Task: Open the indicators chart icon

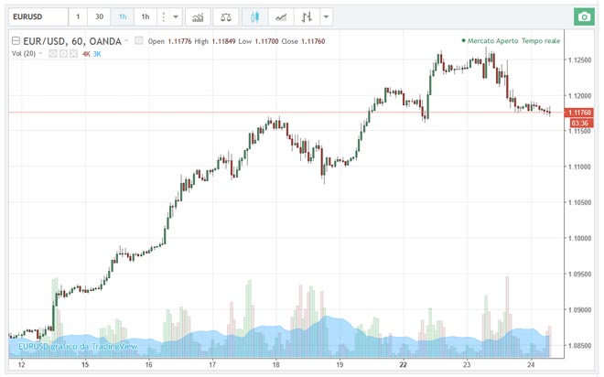Action: point(198,16)
